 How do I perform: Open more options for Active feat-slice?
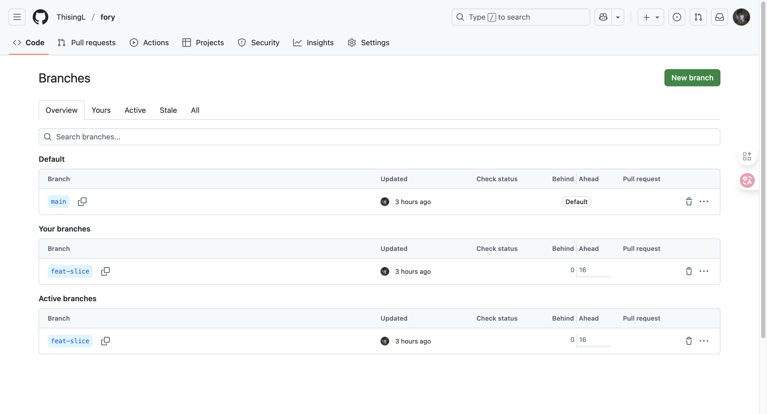pos(704,341)
